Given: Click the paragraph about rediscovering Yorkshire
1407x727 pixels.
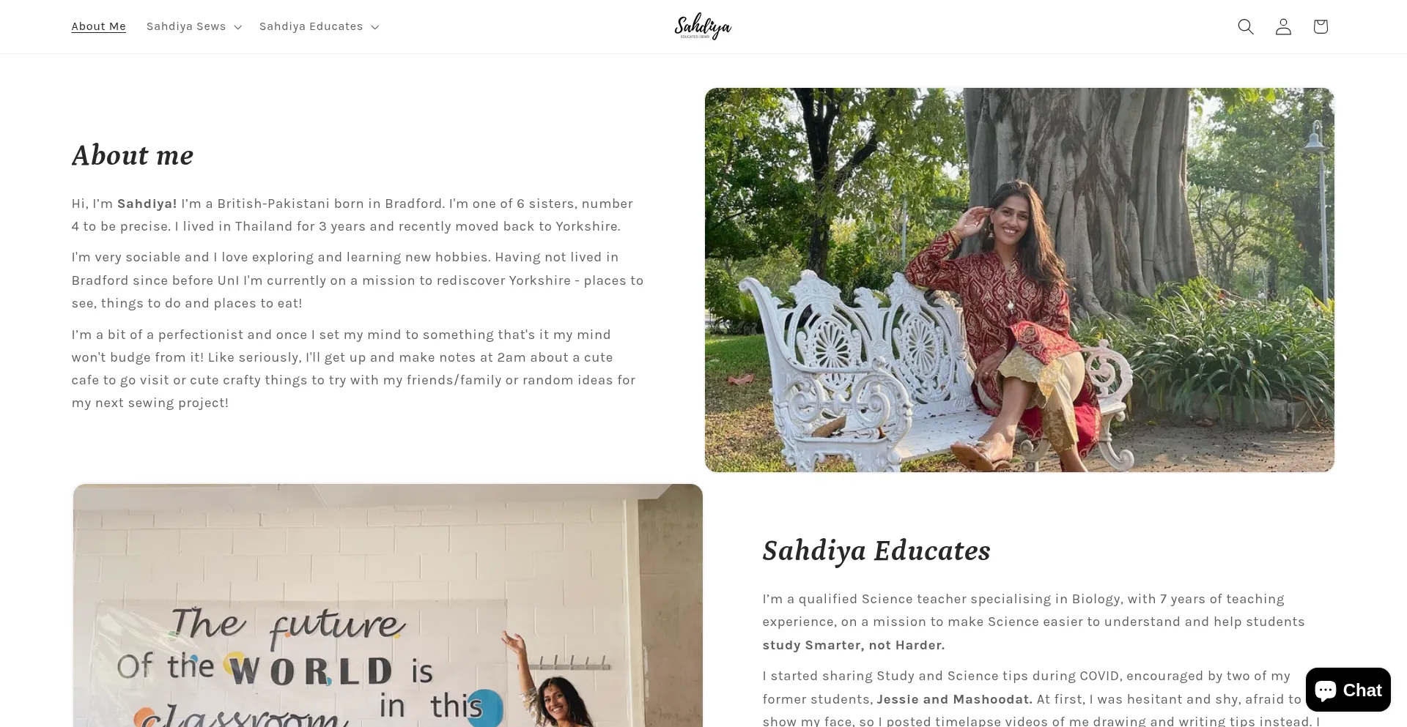Looking at the screenshot, I should click(358, 280).
